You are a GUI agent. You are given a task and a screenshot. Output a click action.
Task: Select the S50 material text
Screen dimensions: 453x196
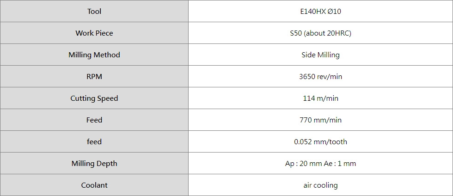[x=296, y=33]
